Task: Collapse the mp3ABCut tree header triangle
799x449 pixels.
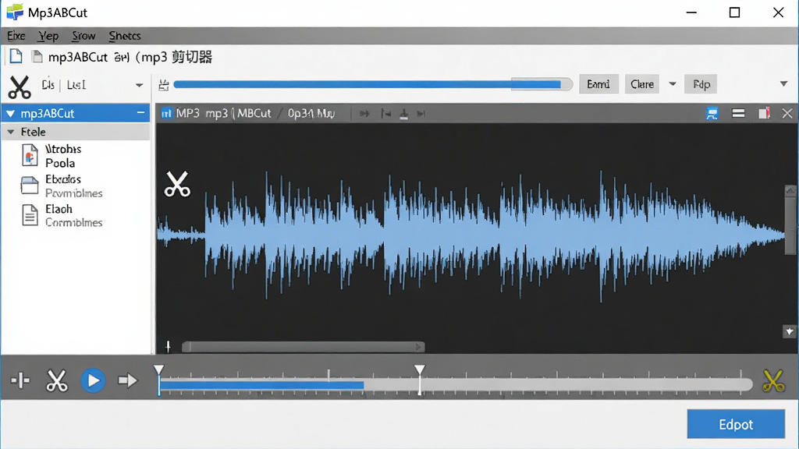Action: (10, 114)
